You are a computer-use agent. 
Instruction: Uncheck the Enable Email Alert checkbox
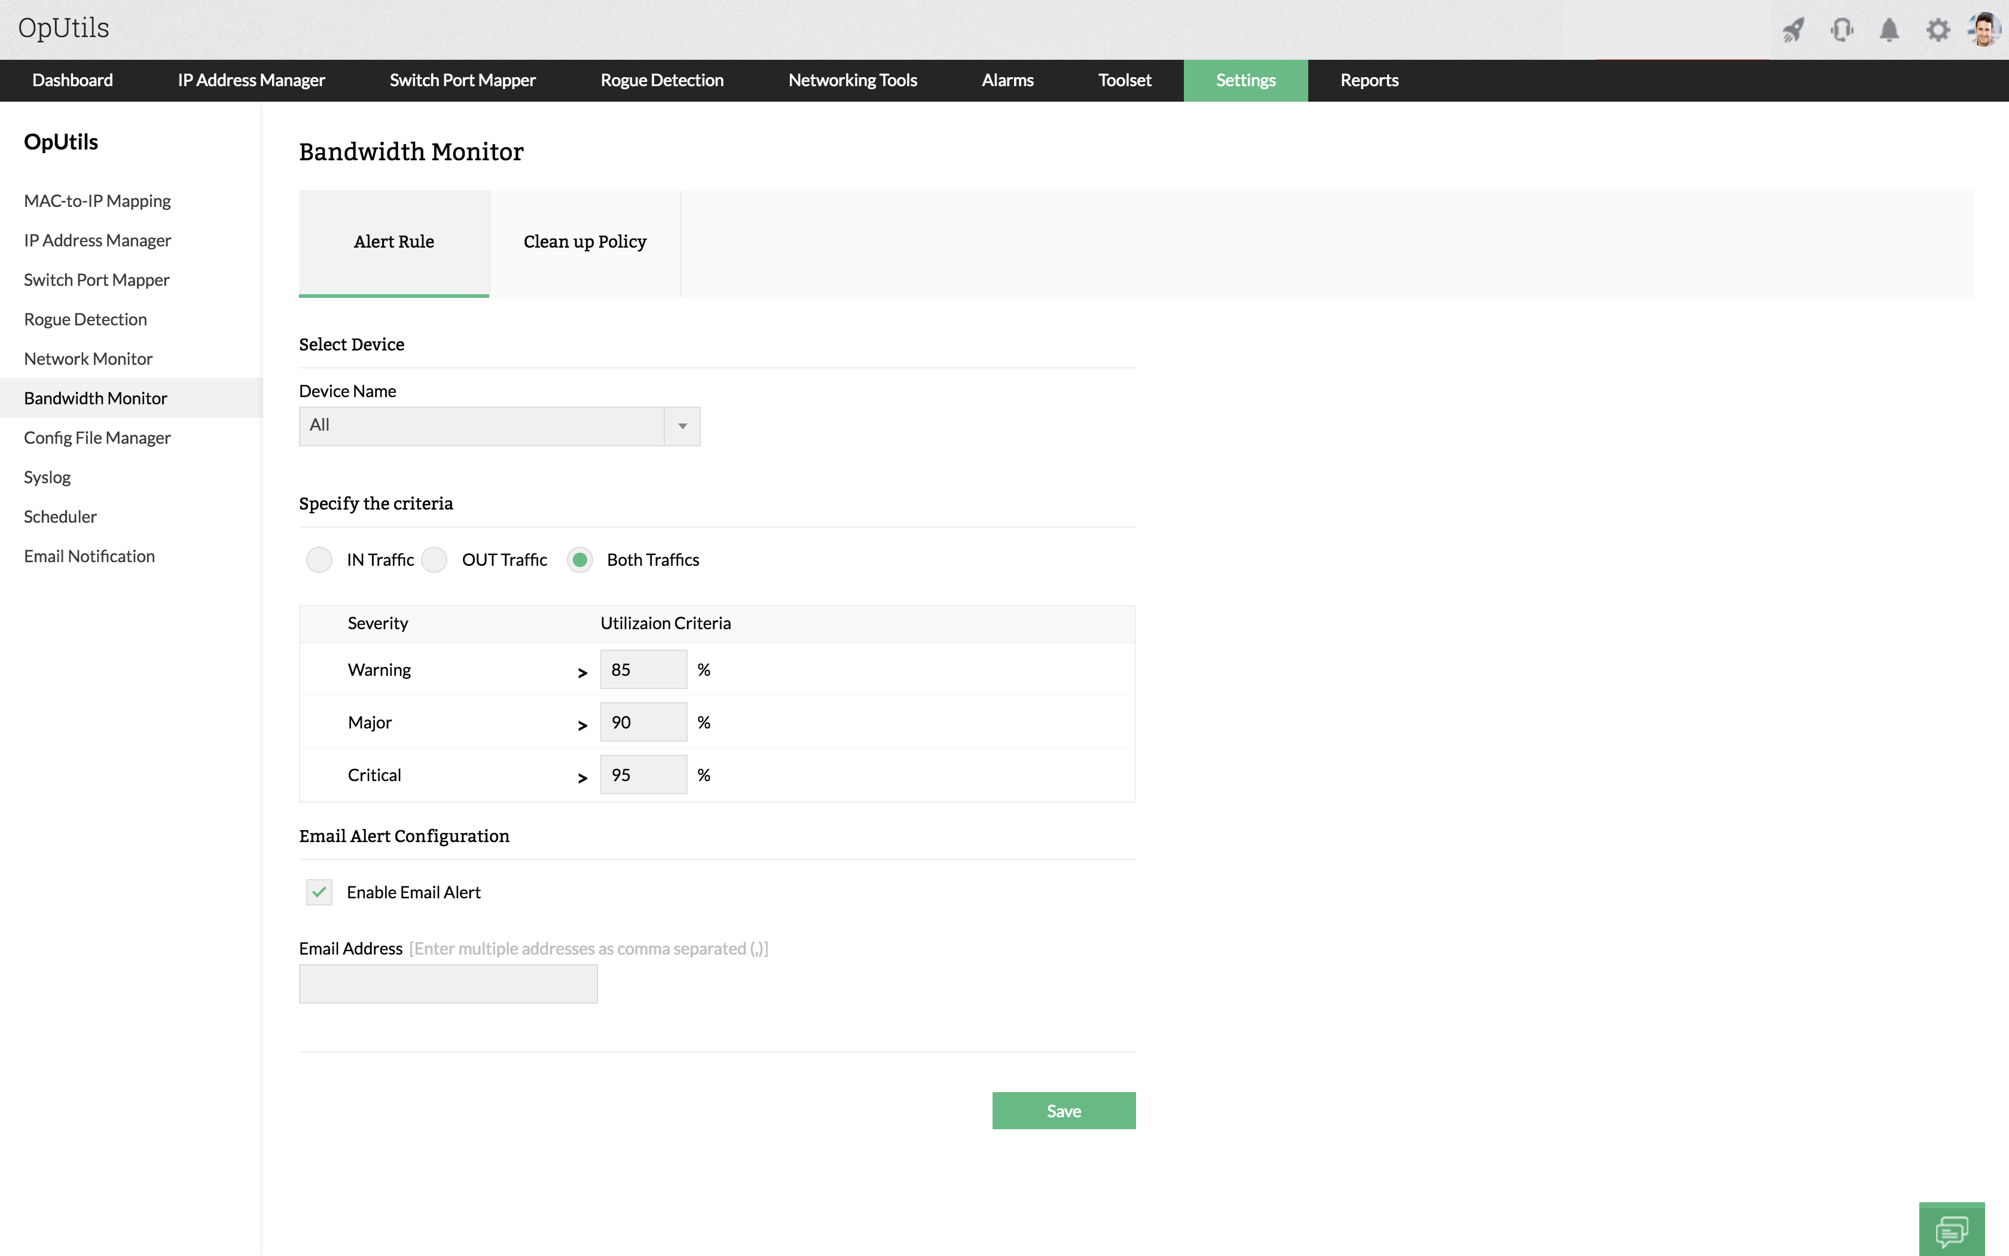pyautogui.click(x=319, y=892)
